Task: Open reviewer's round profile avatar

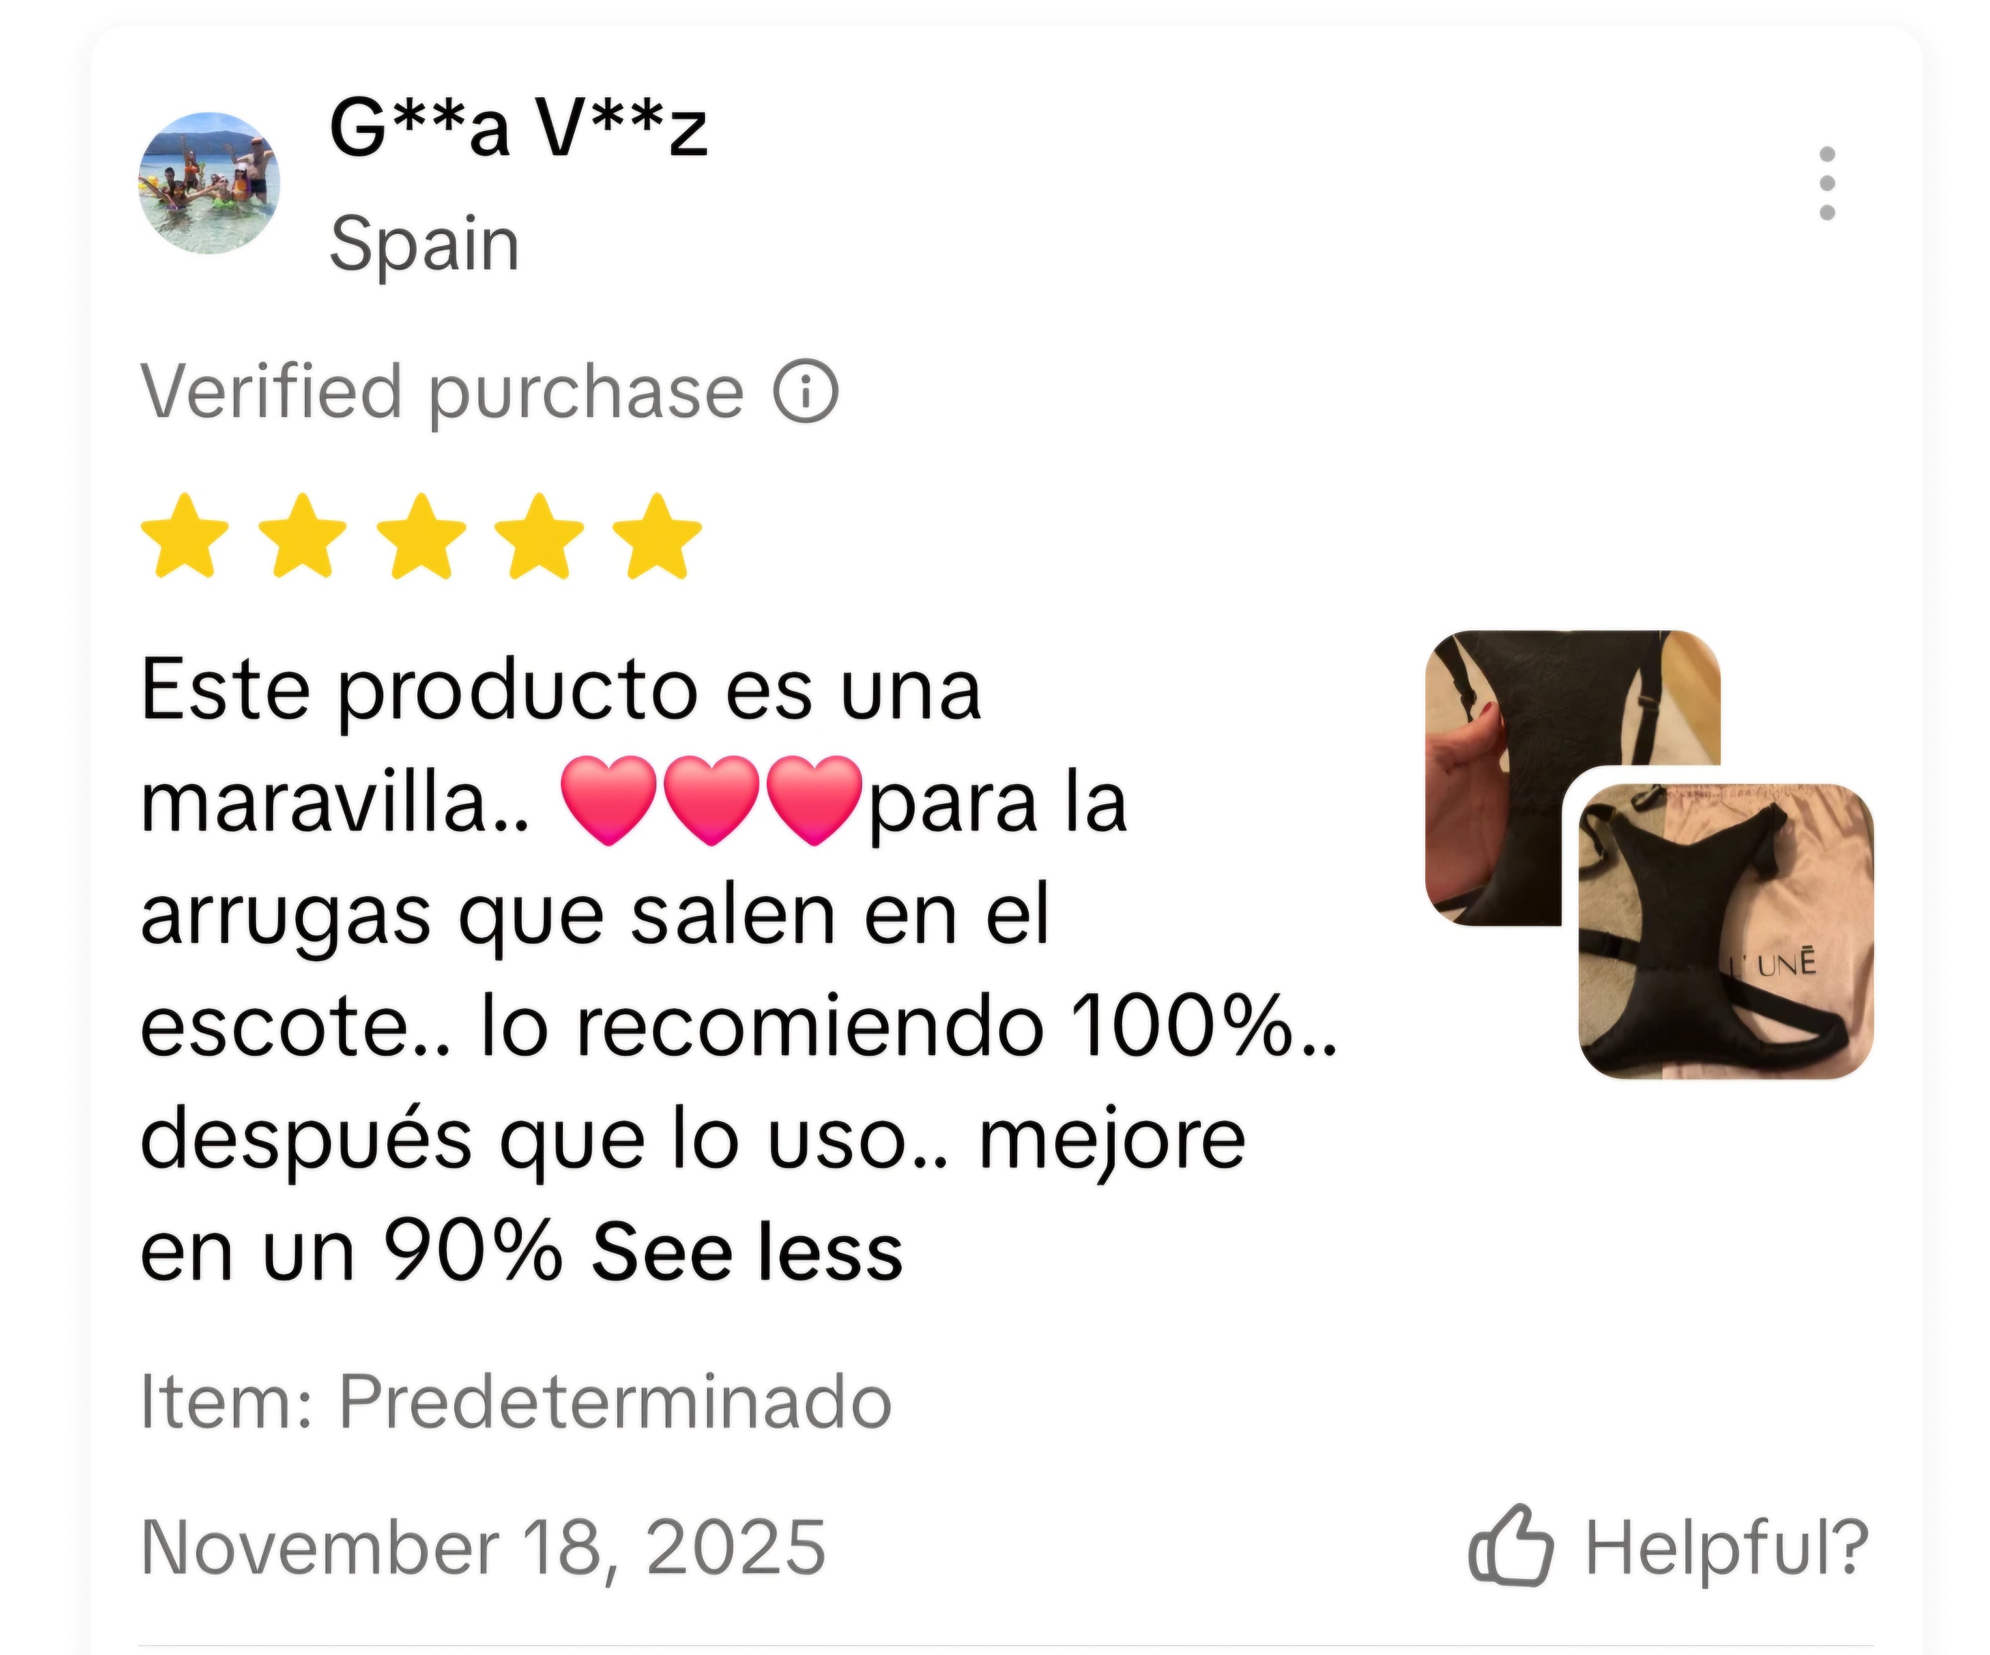Action: tap(210, 184)
